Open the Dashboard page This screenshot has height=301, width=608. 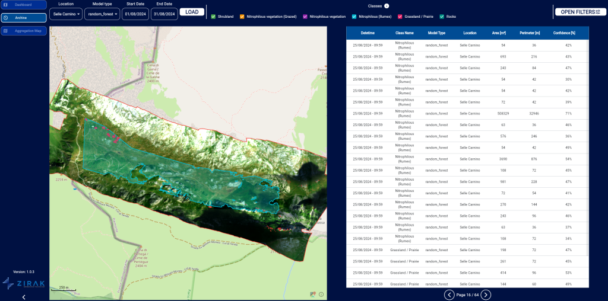pyautogui.click(x=24, y=5)
